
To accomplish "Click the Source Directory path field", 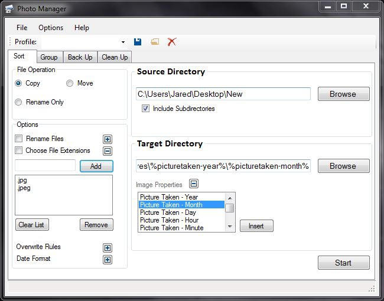I will (223, 94).
